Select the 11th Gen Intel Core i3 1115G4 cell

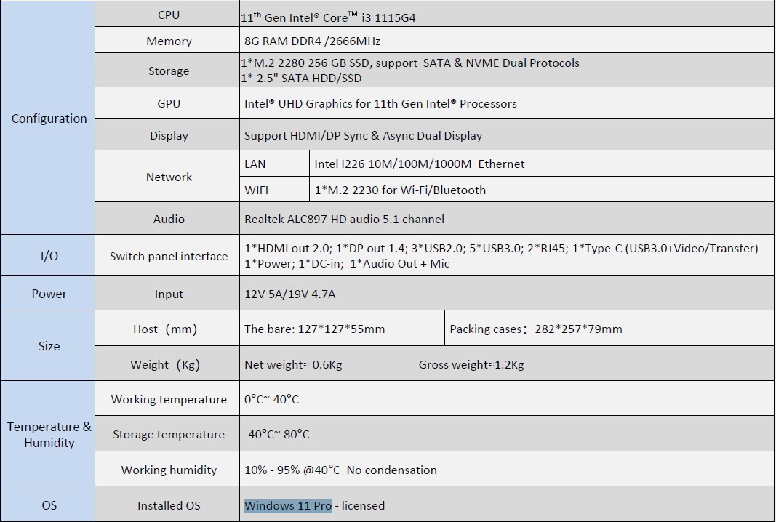507,15
